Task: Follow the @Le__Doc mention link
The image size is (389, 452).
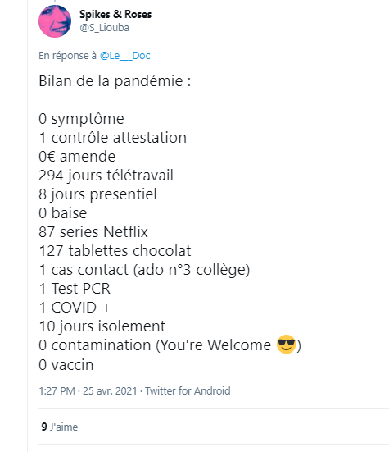Action: point(124,55)
